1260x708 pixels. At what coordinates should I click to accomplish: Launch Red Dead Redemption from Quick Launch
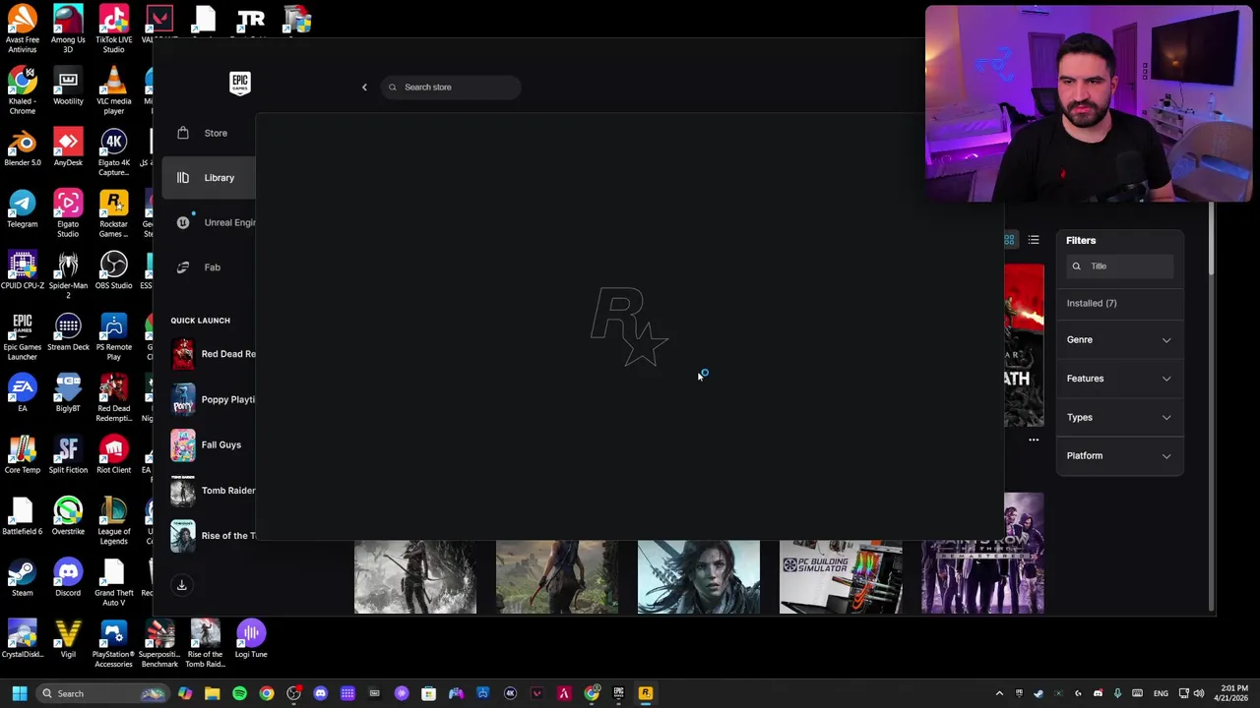[213, 354]
